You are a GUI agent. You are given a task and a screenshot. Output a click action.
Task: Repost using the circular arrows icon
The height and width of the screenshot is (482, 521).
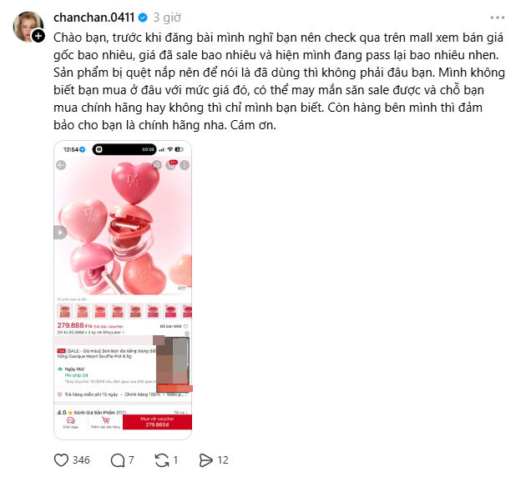click(x=162, y=460)
